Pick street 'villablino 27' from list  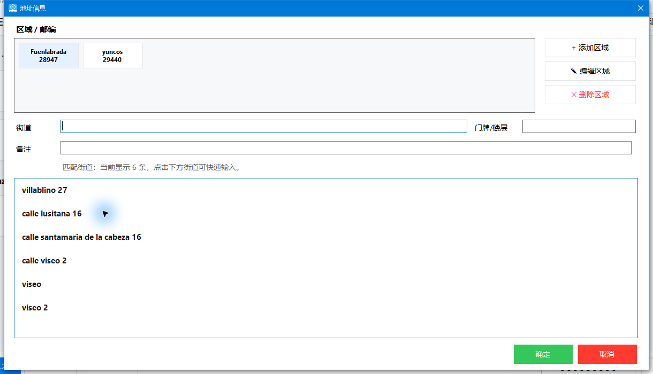[325, 190]
